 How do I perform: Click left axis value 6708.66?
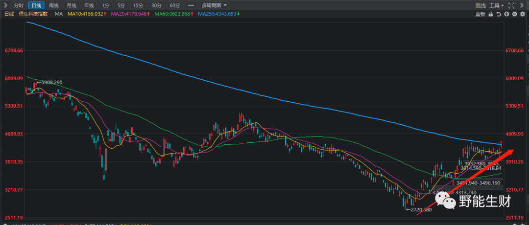click(x=14, y=50)
